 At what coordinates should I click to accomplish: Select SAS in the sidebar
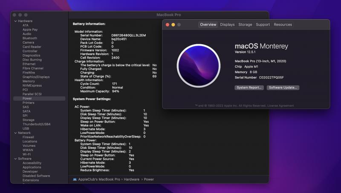[x=26, y=107]
